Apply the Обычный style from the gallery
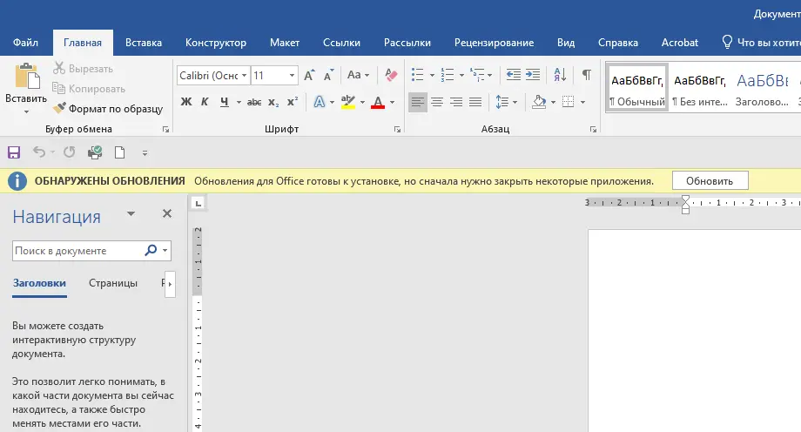 click(637, 89)
